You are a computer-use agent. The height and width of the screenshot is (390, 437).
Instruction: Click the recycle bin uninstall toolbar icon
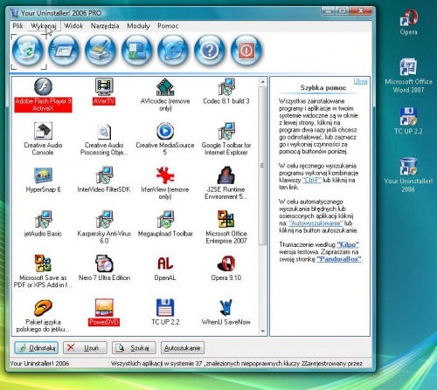pos(28,51)
